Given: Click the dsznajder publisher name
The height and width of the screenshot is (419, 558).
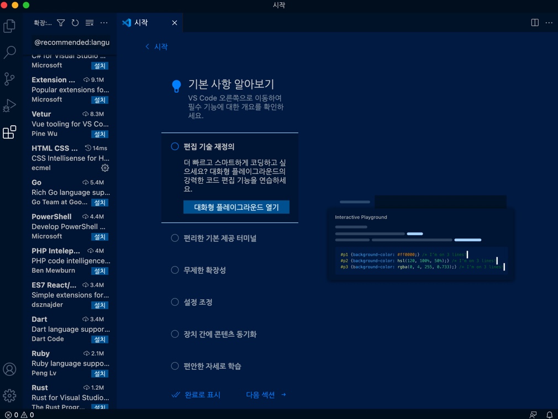Looking at the screenshot, I should [x=48, y=305].
